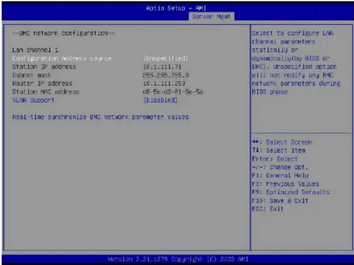Viewport: 354px width, 265px height.
Task: Click the Subnet mask label
Action: [x=32, y=75]
